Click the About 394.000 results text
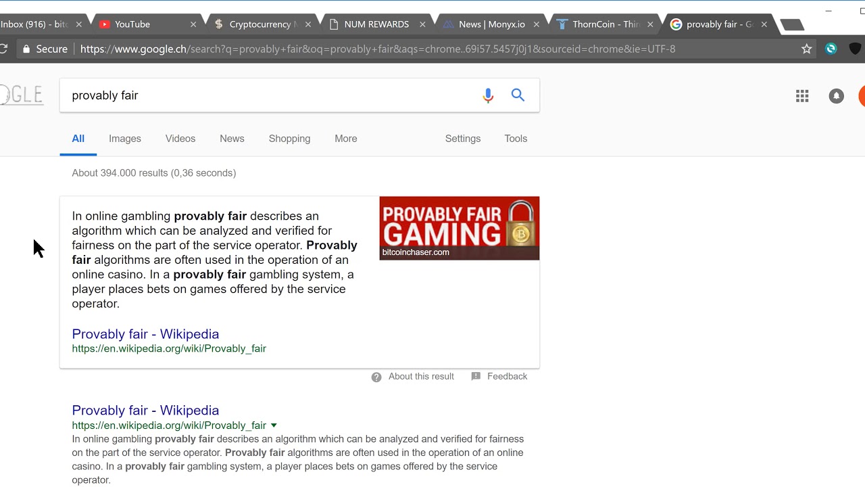The image size is (865, 487). coord(154,173)
